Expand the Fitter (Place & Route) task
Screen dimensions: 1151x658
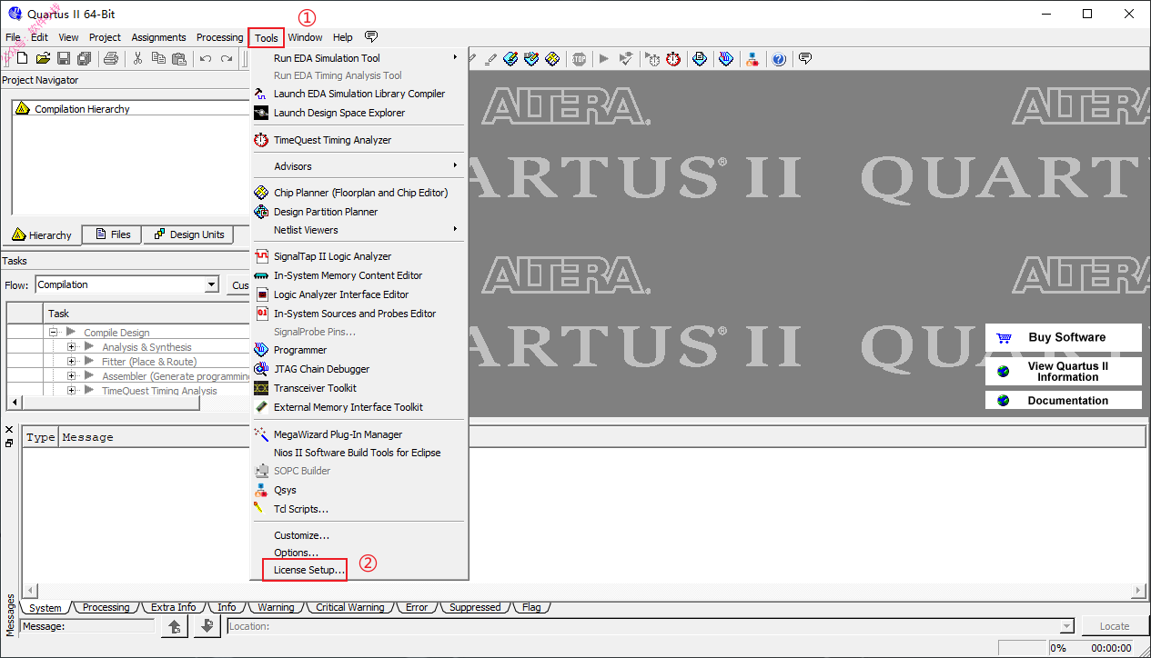pyautogui.click(x=72, y=362)
